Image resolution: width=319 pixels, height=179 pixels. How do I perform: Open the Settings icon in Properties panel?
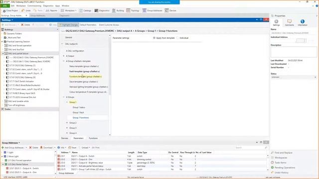[276, 21]
